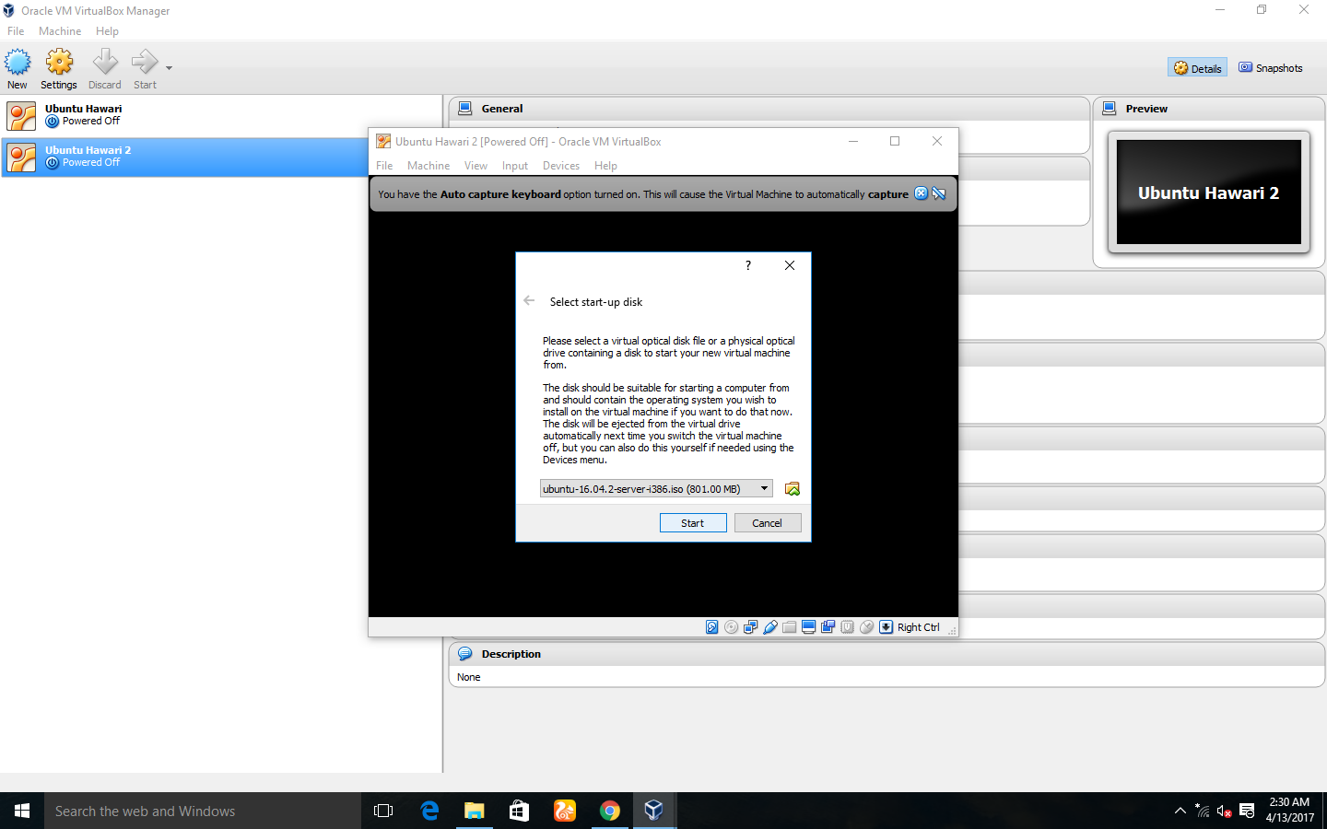This screenshot has width=1327, height=829.
Task: Click the Cancel button in the dialog
Action: click(768, 523)
